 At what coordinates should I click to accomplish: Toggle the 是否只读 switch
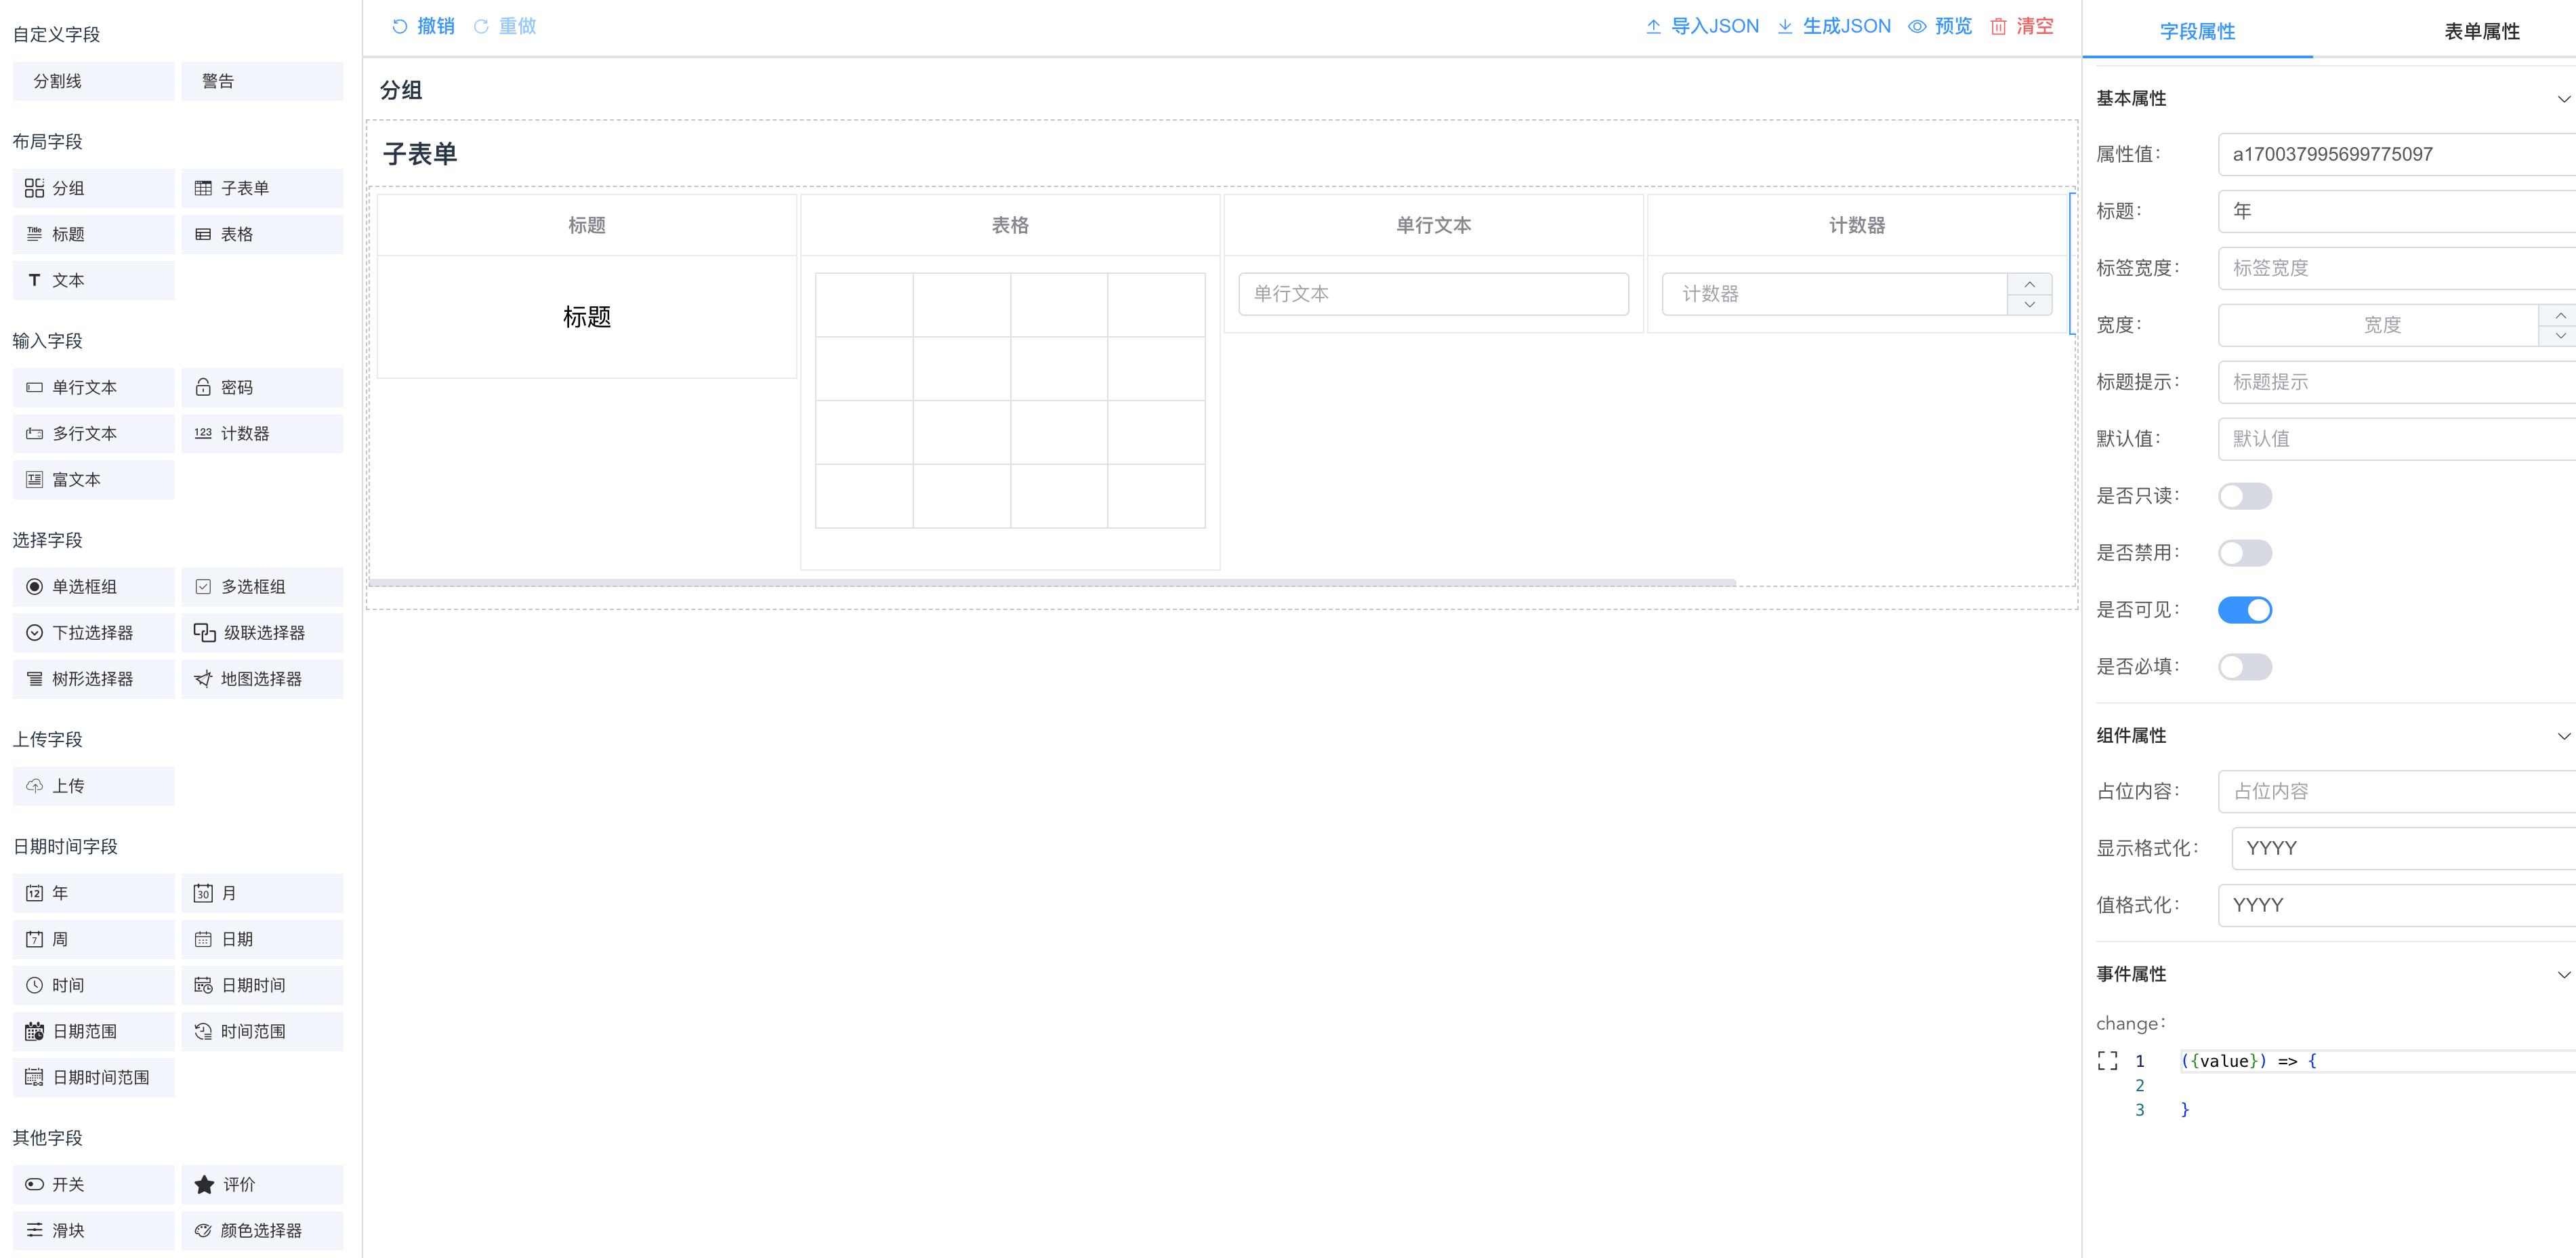point(2244,495)
